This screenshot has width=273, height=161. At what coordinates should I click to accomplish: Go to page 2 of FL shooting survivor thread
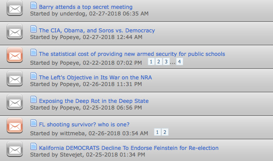[x=165, y=132]
